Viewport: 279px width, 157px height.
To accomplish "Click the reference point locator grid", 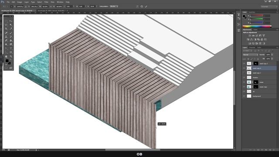I will pos(12,7).
